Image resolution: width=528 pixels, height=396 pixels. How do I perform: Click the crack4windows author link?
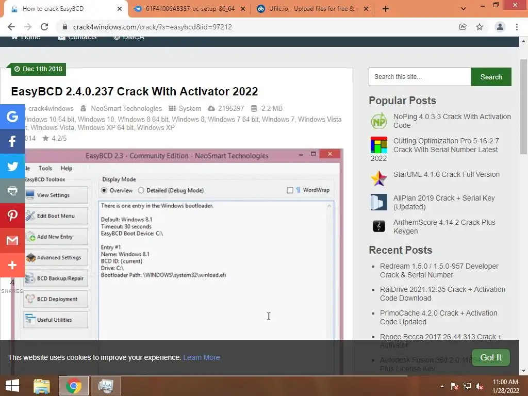point(51,108)
